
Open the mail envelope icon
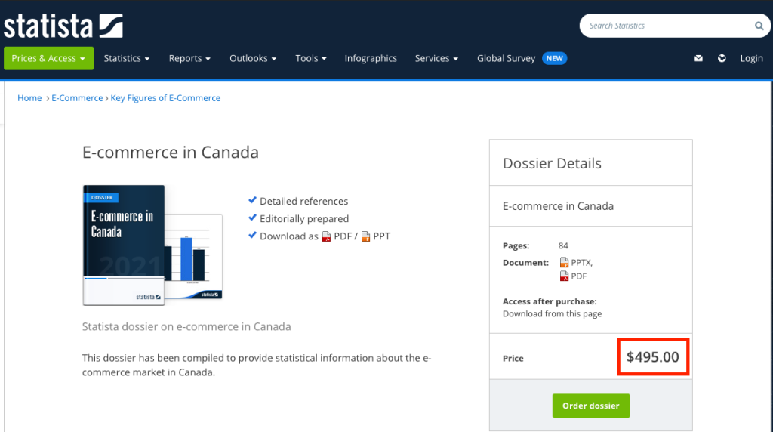pos(698,58)
